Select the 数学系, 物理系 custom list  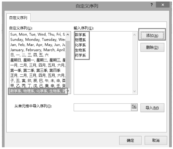tap(38, 91)
